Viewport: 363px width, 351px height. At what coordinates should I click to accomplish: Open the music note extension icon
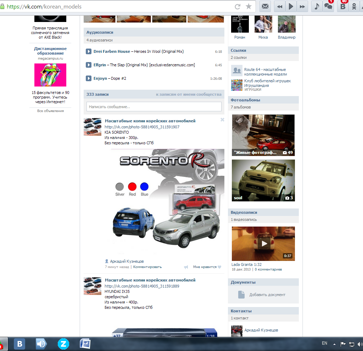317,6
